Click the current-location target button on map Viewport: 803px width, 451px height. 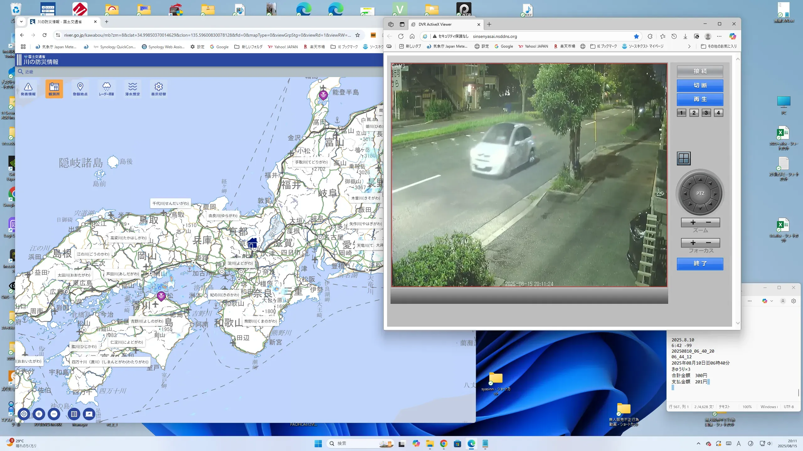24,414
